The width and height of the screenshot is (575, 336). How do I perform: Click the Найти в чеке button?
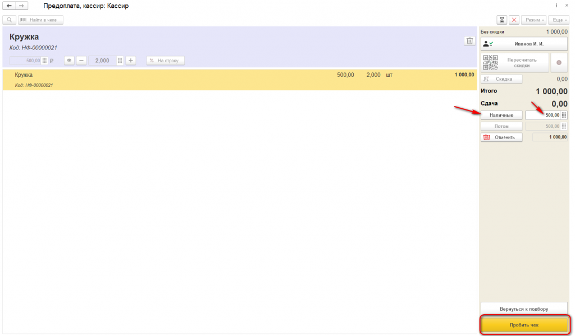click(40, 20)
